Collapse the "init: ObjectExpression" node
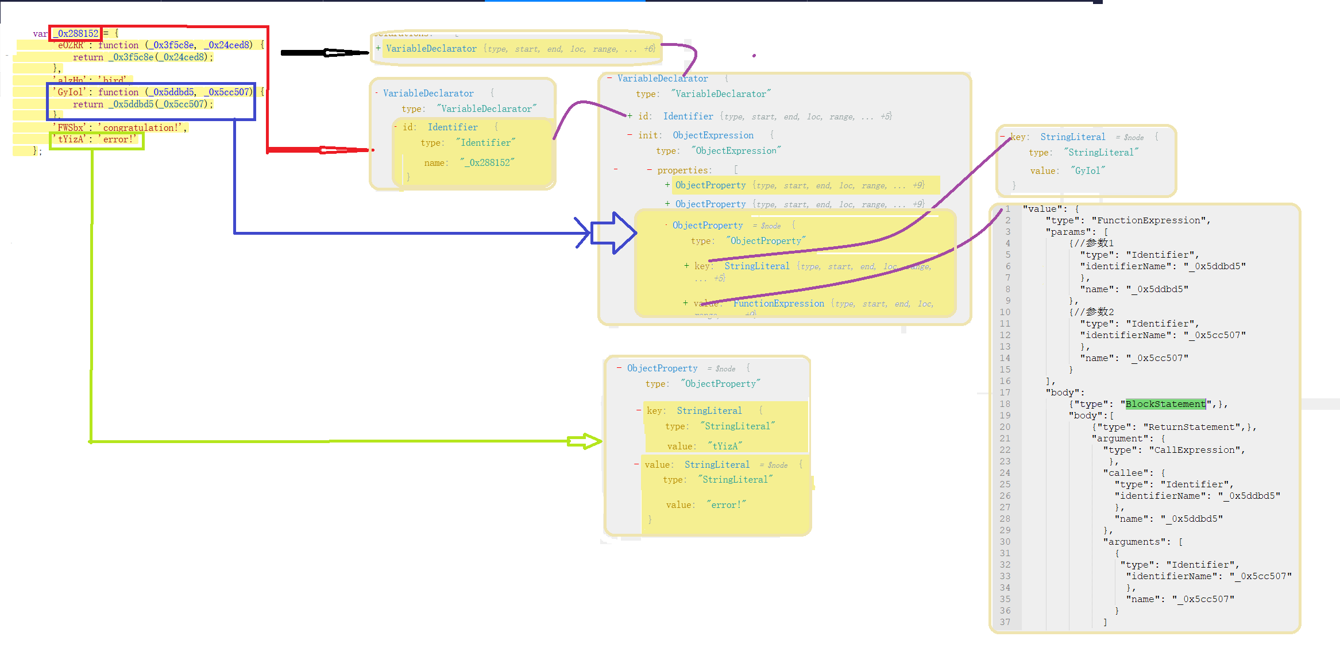The image size is (1340, 652). tap(630, 135)
